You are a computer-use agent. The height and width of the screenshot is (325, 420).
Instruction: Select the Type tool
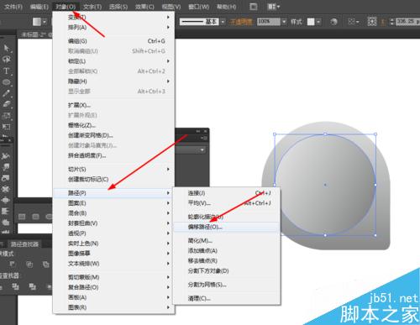click(6, 71)
